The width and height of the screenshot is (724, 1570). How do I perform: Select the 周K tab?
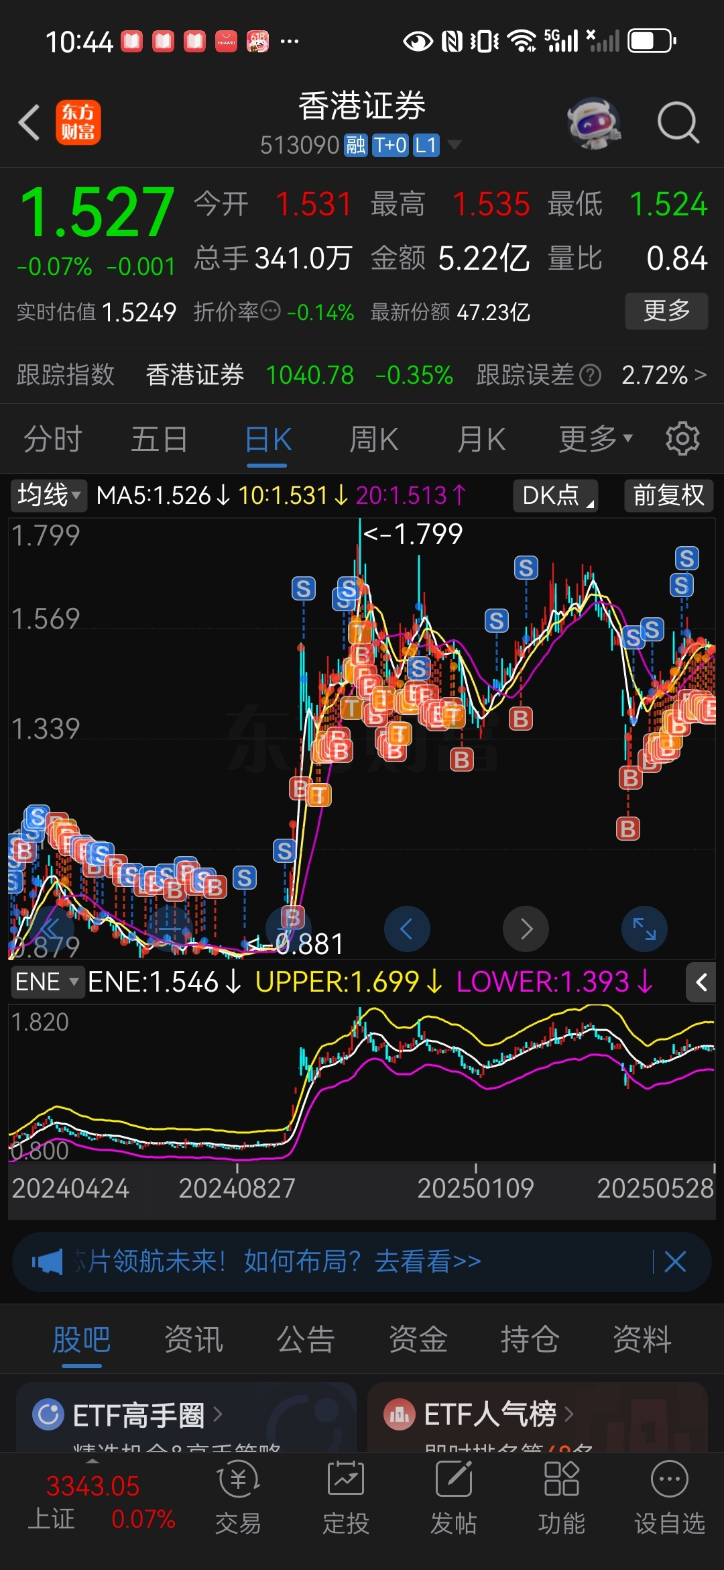pyautogui.click(x=374, y=440)
